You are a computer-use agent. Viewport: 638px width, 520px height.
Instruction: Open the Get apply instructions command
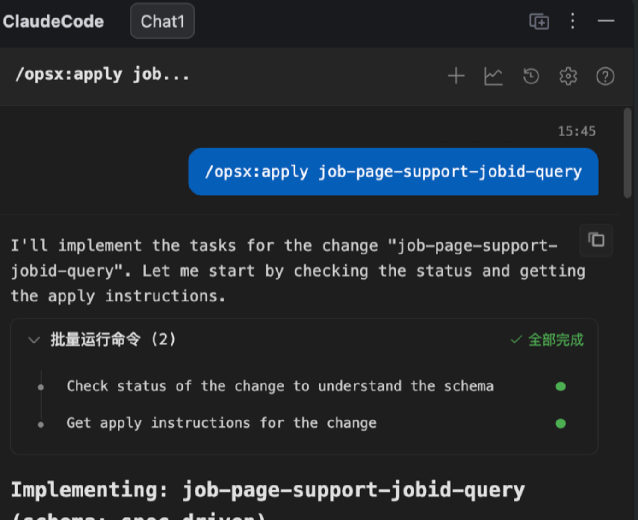[x=221, y=423]
